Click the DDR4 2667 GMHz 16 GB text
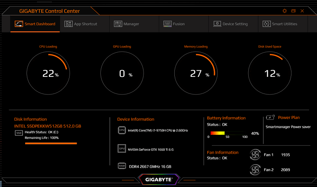 tap(150, 167)
